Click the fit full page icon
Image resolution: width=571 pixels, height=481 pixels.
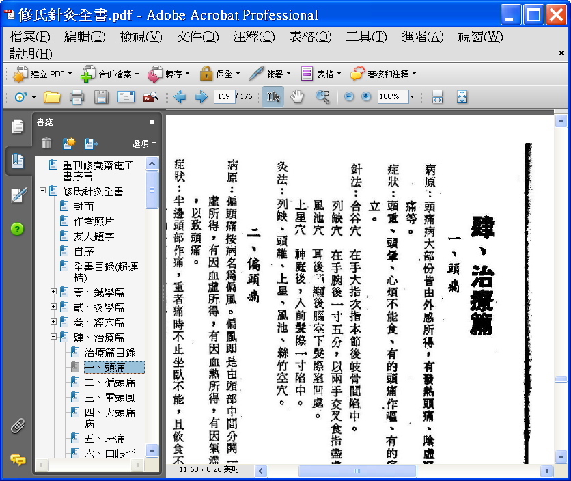(x=462, y=97)
